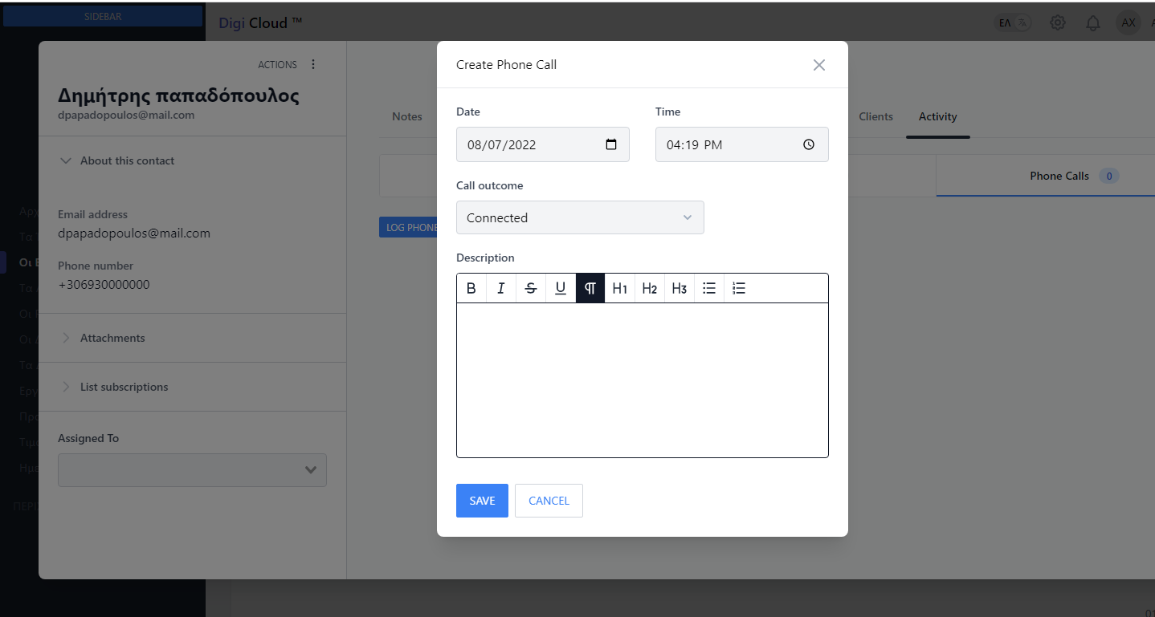
Task: Apply Heading 1 style
Action: (x=619, y=288)
